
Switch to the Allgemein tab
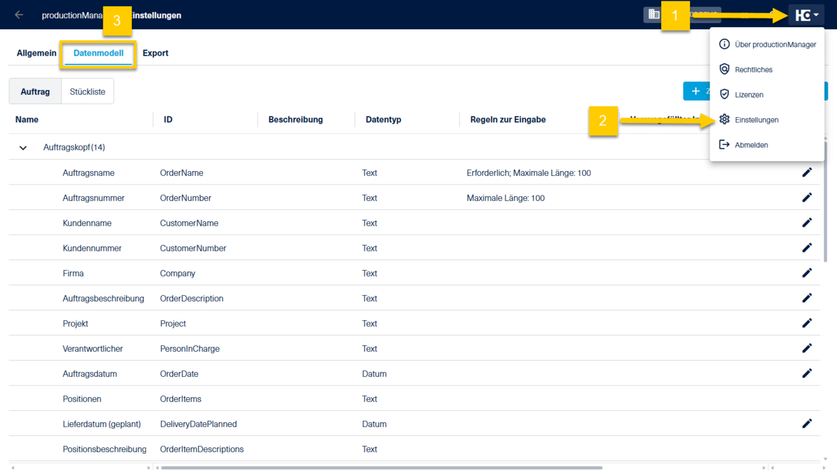[x=36, y=53]
